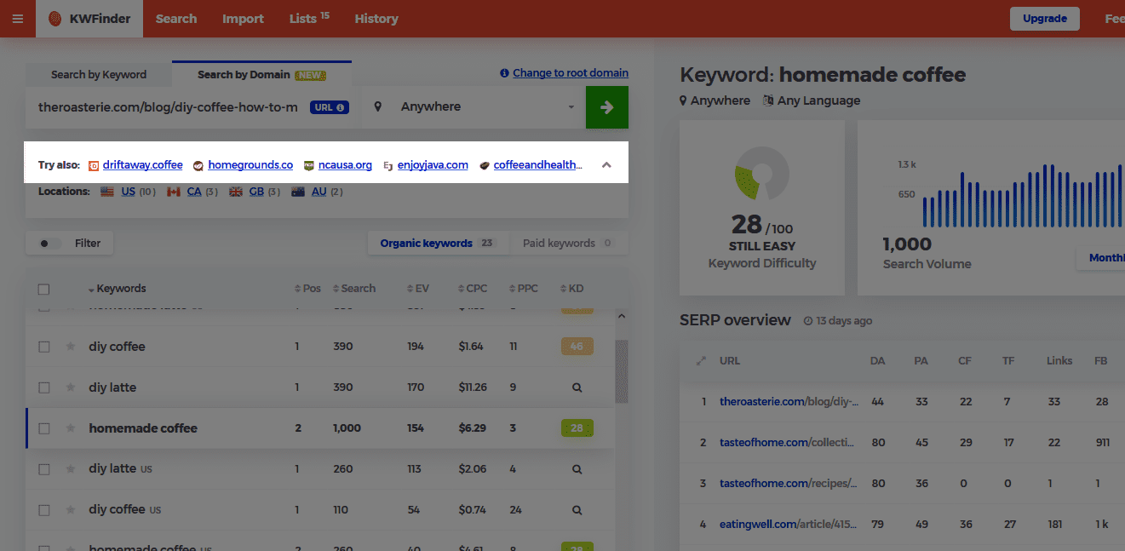Star the diy latte US keyword

[71, 469]
